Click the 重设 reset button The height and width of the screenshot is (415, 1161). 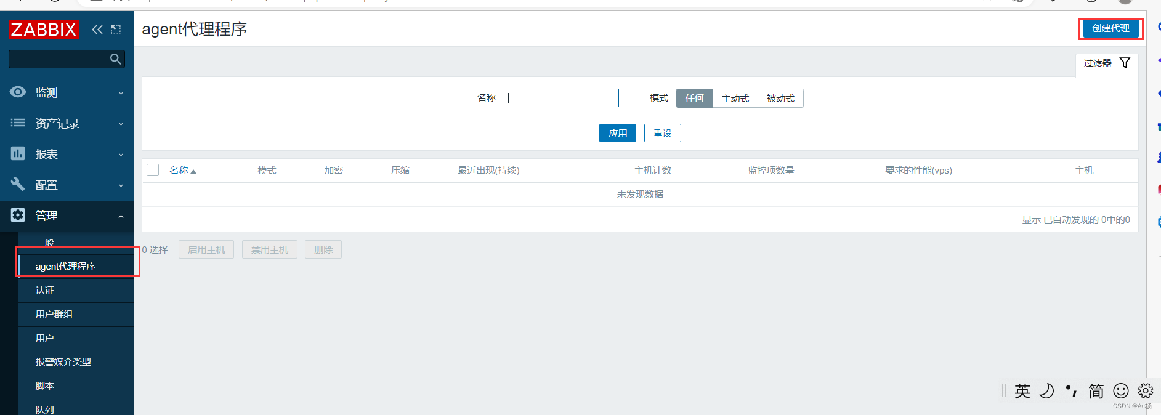pyautogui.click(x=663, y=133)
